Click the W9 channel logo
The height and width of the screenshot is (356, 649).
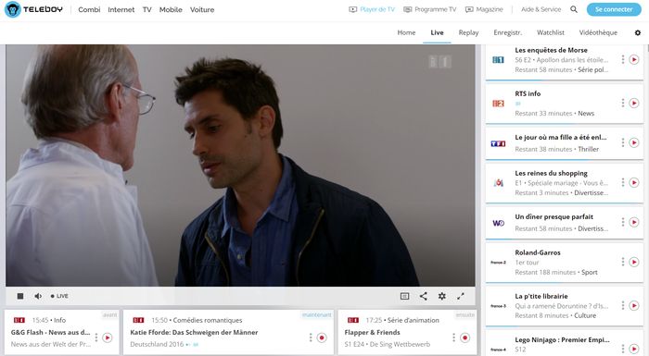point(498,223)
